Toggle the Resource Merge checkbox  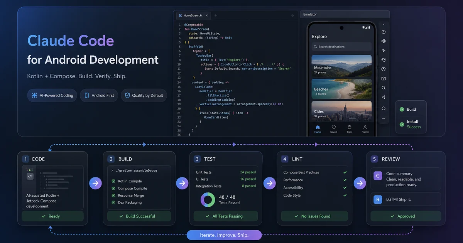click(x=113, y=195)
